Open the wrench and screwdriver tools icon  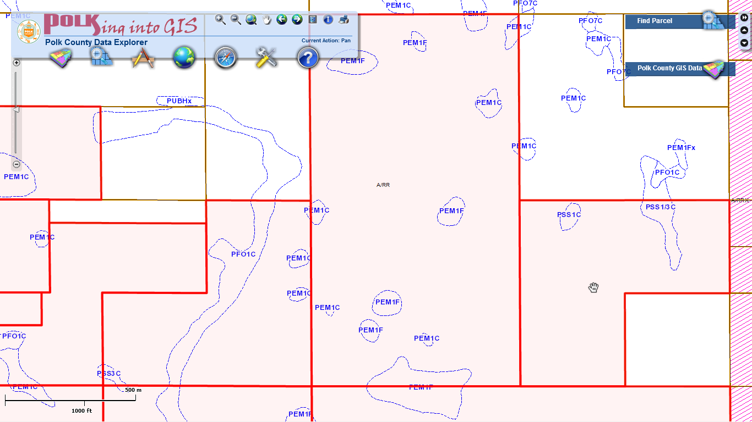[266, 57]
